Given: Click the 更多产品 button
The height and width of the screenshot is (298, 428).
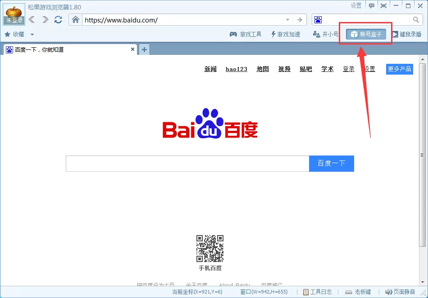Looking at the screenshot, I should (399, 69).
